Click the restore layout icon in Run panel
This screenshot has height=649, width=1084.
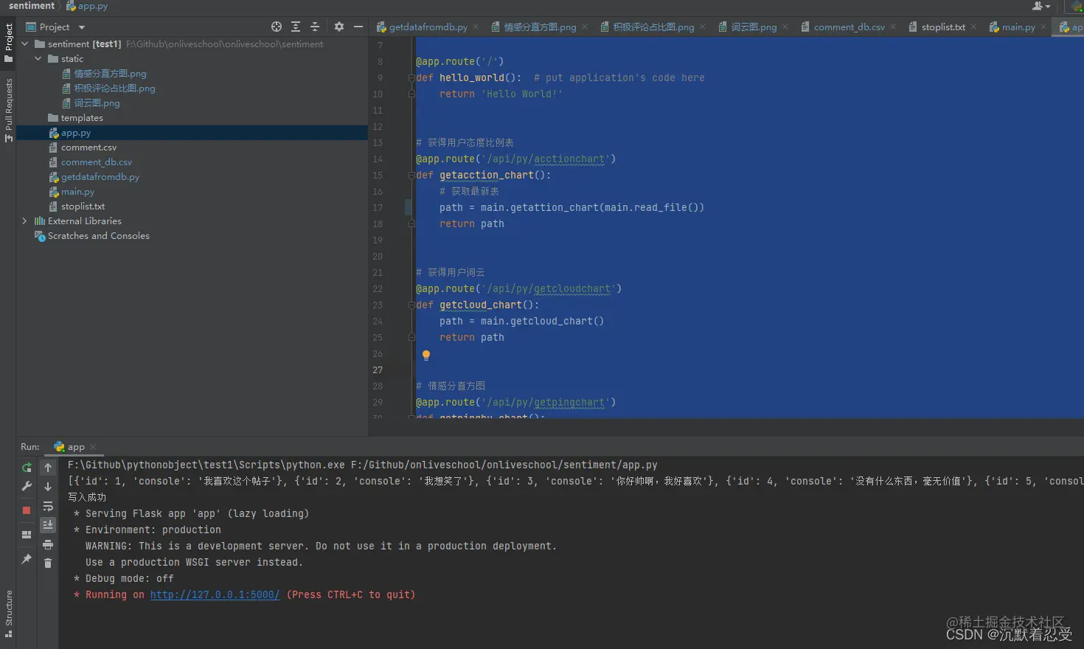27,535
